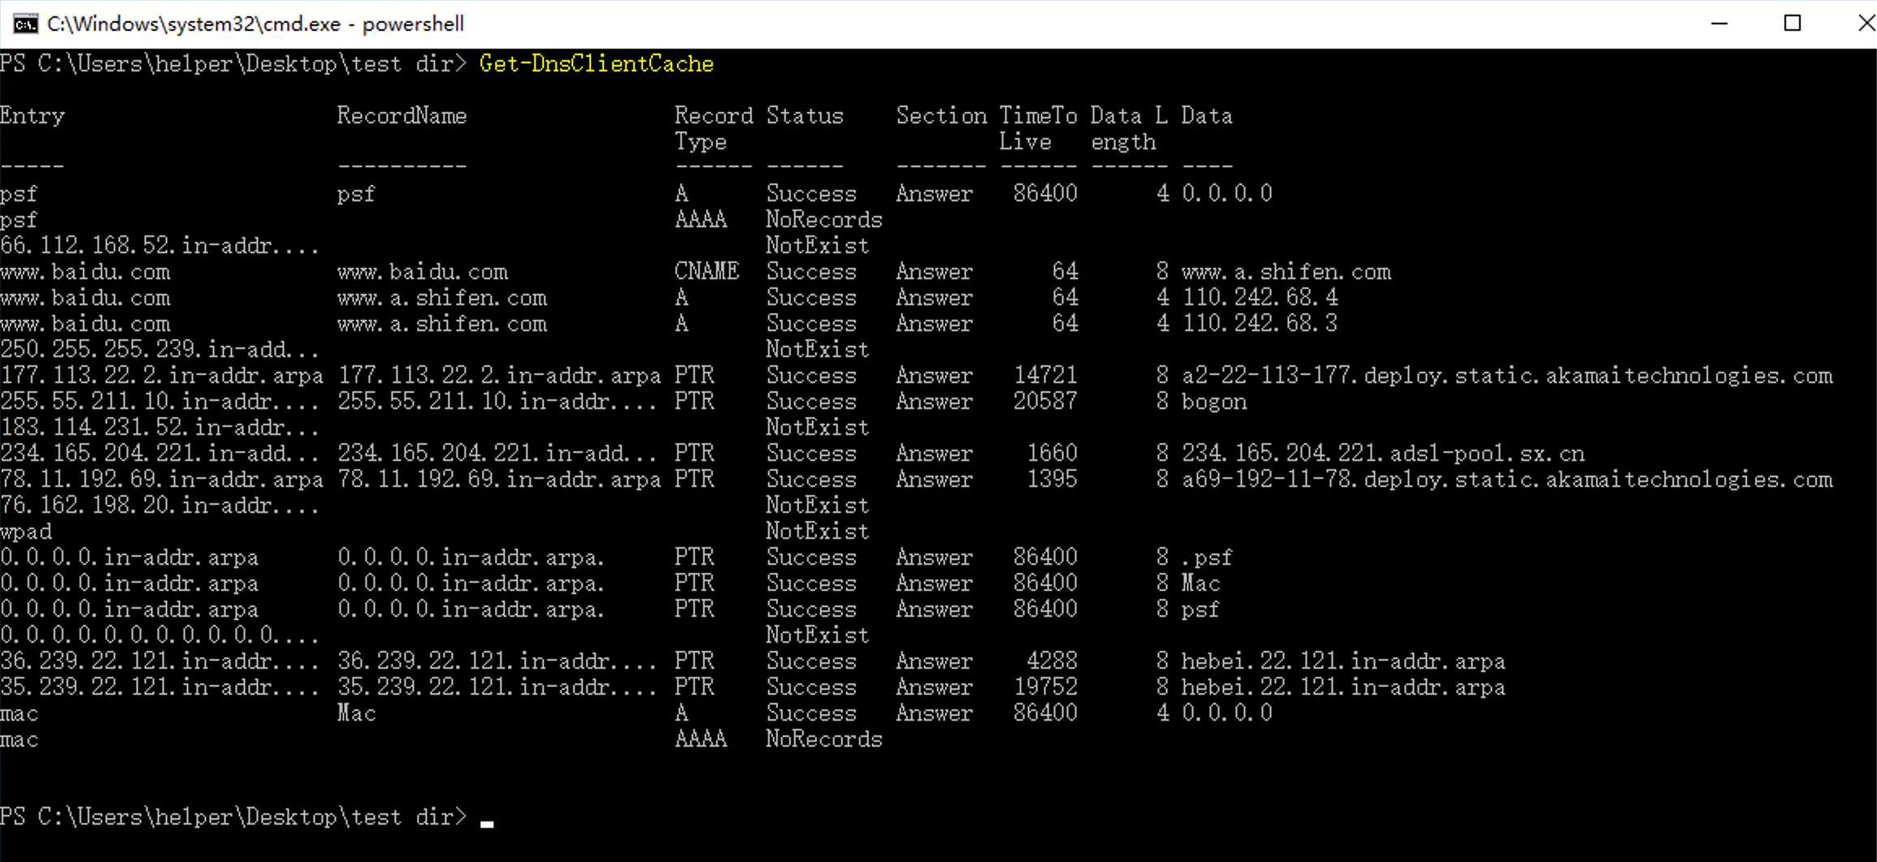Click the window title text 'cmd.exe - powershell'

pyautogui.click(x=255, y=24)
